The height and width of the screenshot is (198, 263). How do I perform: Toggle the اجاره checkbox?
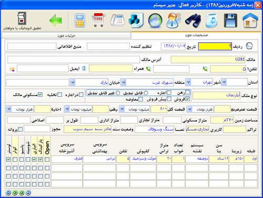[169, 93]
